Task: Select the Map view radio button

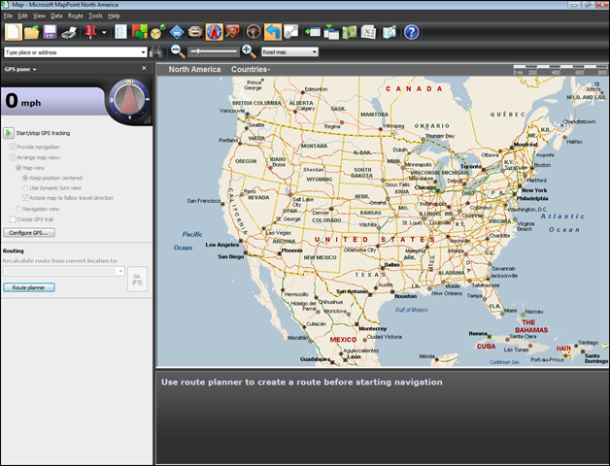Action: click(18, 168)
